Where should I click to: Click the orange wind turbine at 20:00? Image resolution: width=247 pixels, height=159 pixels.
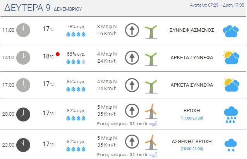click(151, 111)
